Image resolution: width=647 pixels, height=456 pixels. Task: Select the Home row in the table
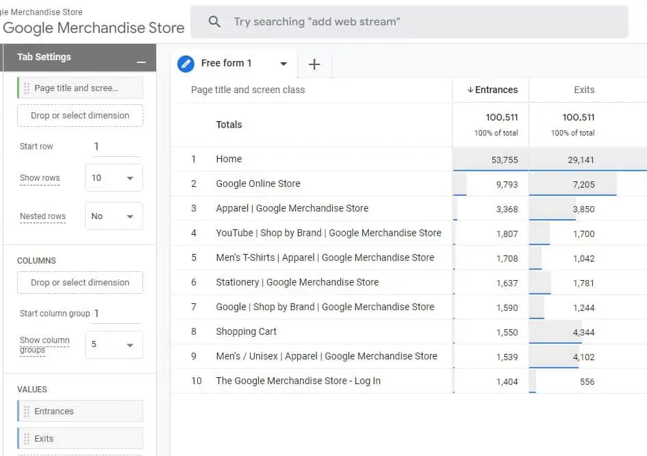(x=229, y=159)
